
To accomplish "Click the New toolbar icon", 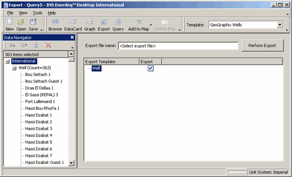I will (10, 22).
